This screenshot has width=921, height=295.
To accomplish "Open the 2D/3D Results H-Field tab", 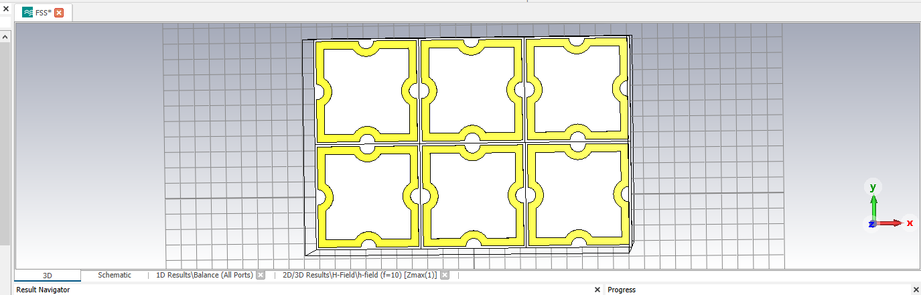I will (359, 276).
